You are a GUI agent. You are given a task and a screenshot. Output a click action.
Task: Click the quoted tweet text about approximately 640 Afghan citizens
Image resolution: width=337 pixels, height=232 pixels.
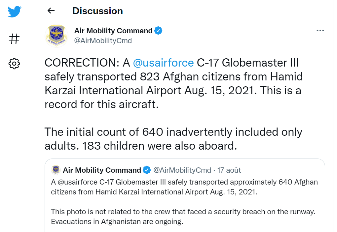(184, 187)
